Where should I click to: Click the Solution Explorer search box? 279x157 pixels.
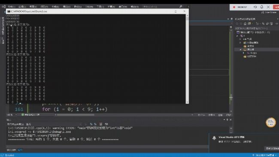[x=256, y=28]
